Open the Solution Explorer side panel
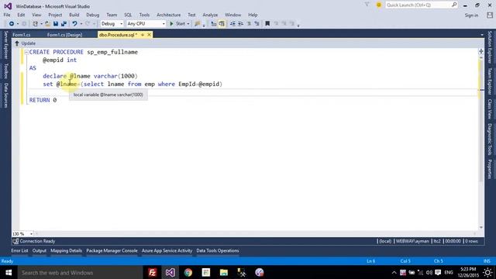This screenshot has height=279, width=496. (x=490, y=46)
